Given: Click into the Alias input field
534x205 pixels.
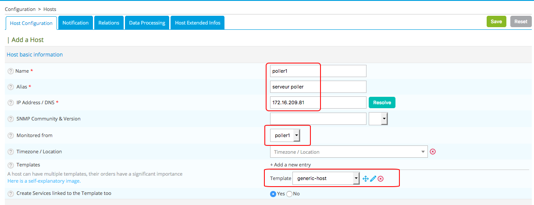Looking at the screenshot, I should coord(318,87).
